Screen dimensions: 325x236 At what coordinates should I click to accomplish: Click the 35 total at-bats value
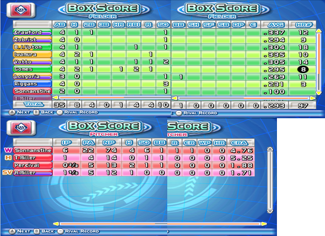59,105
